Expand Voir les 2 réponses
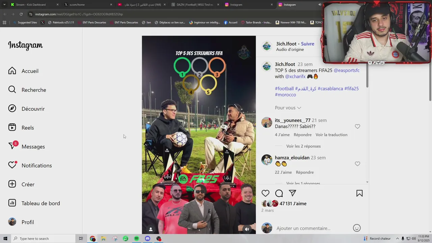The image size is (432, 243). 303,146
